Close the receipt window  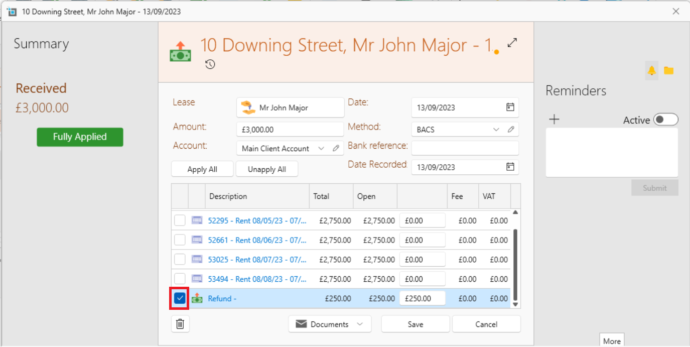point(676,11)
